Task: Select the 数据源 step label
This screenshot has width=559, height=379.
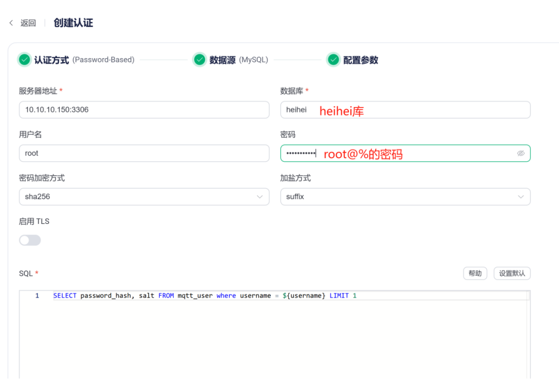Action: (x=222, y=60)
